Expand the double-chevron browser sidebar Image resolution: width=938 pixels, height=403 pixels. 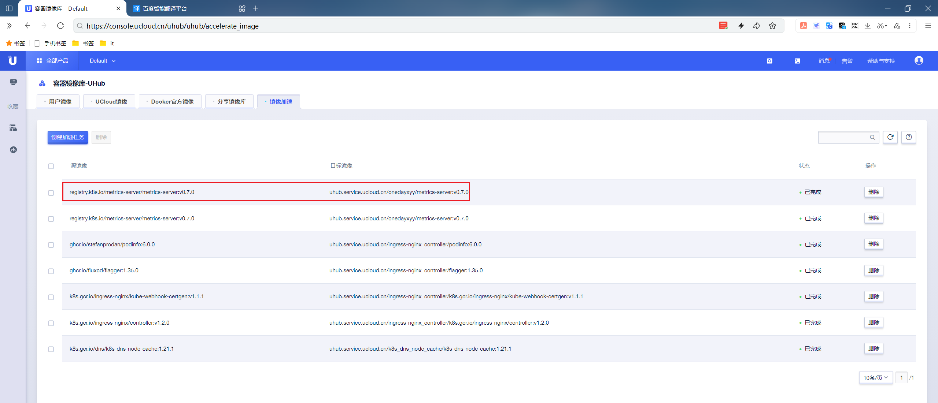point(9,26)
